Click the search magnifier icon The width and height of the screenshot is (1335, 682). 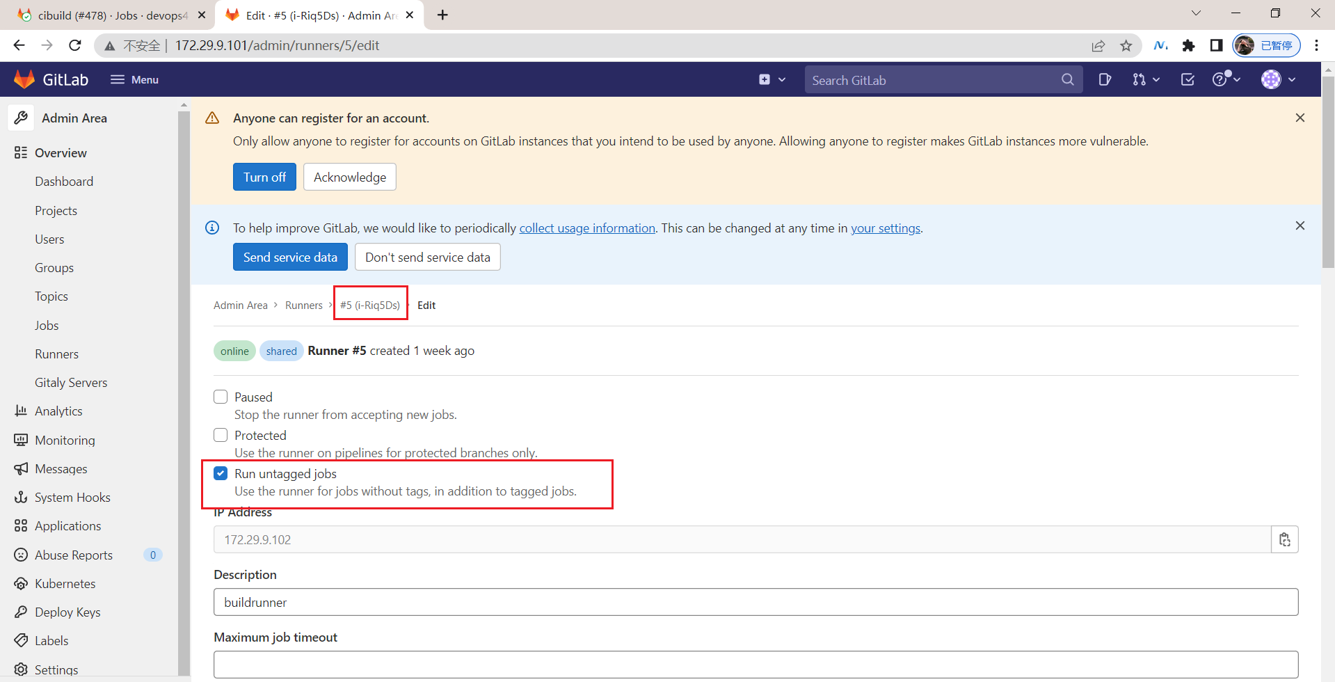click(1067, 79)
